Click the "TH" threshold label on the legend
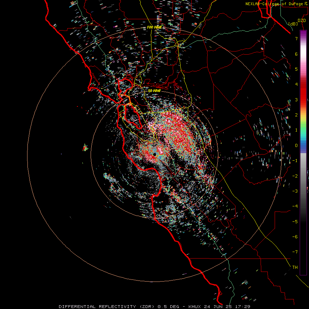309x309 pixels. click(x=295, y=267)
